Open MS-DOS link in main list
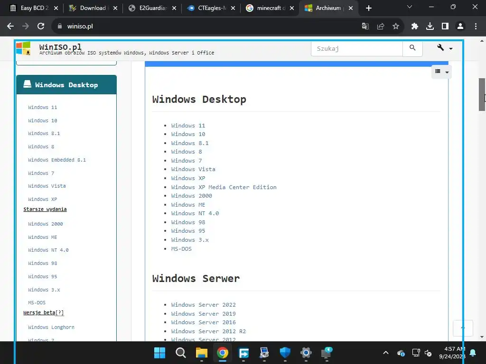Image resolution: width=486 pixels, height=364 pixels. [181, 249]
